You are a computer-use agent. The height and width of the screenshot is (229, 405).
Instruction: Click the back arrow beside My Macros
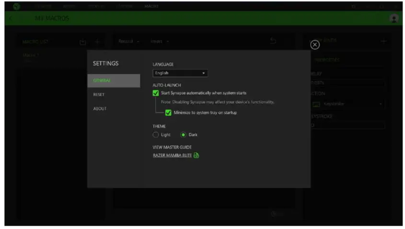(x=11, y=19)
